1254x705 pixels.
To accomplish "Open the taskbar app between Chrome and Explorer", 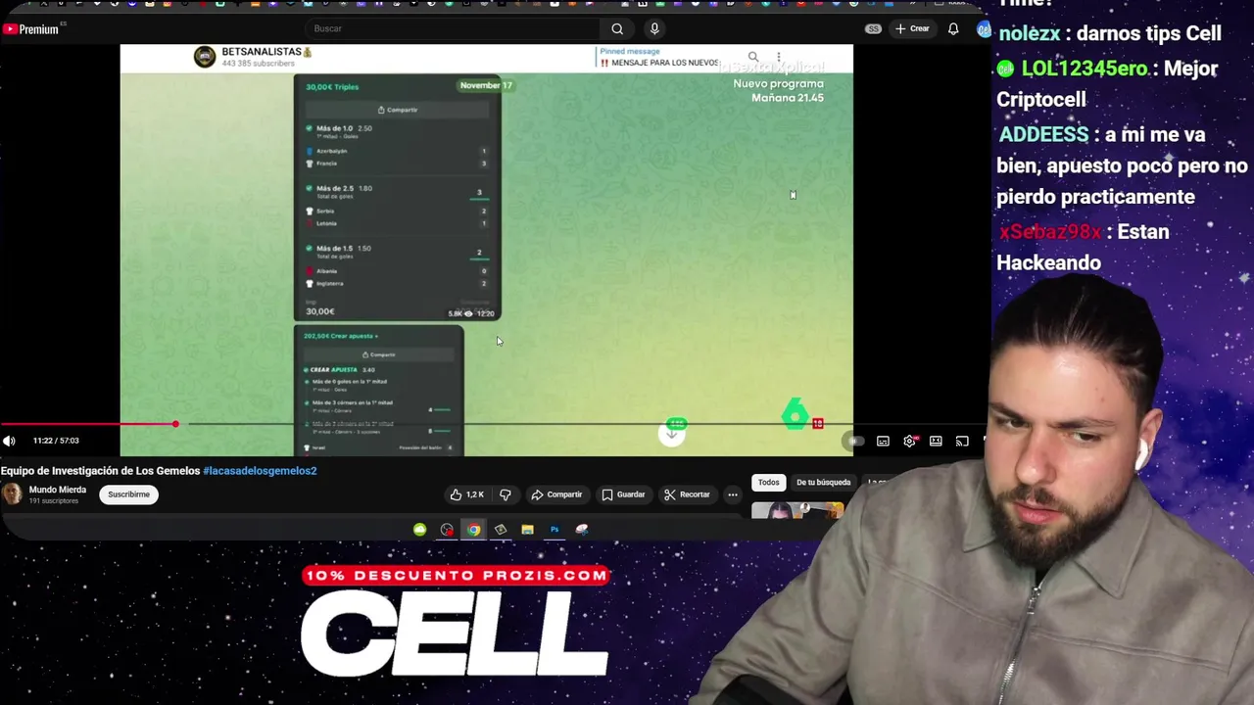I will click(x=501, y=530).
